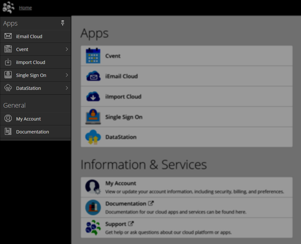Click the iImport Cloud download icon in sidebar
Screen dimensions: 301x244
(x=8, y=62)
